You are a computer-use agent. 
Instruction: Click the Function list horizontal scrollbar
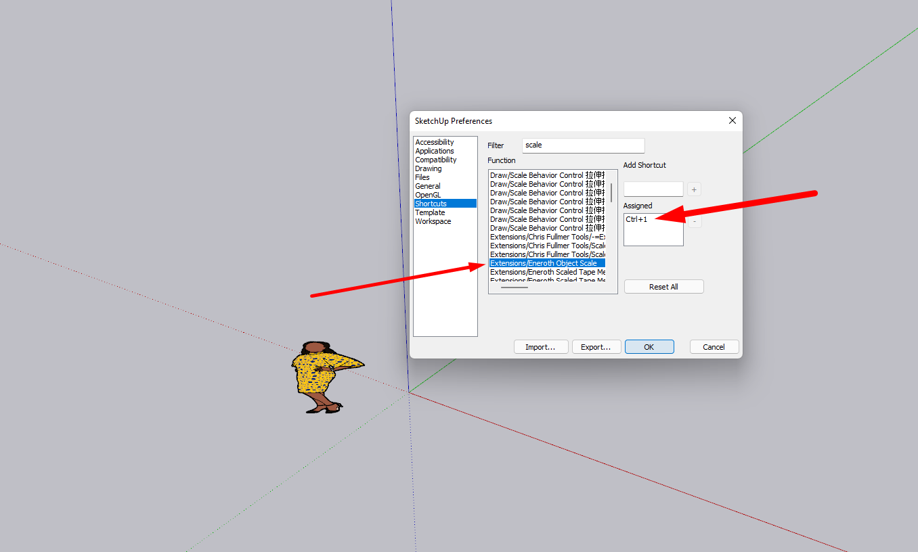[x=515, y=287]
